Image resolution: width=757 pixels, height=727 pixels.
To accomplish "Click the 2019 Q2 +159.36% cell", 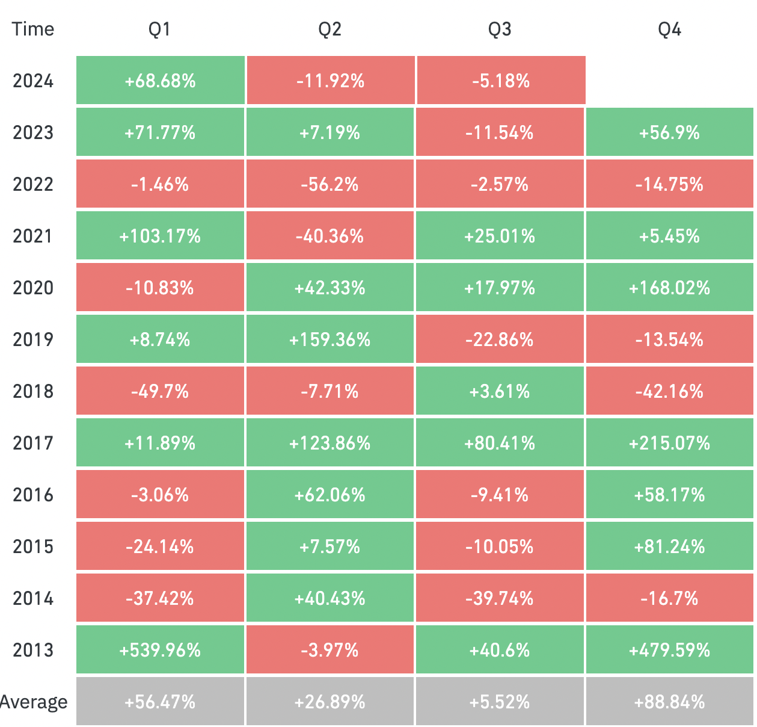I will [330, 339].
